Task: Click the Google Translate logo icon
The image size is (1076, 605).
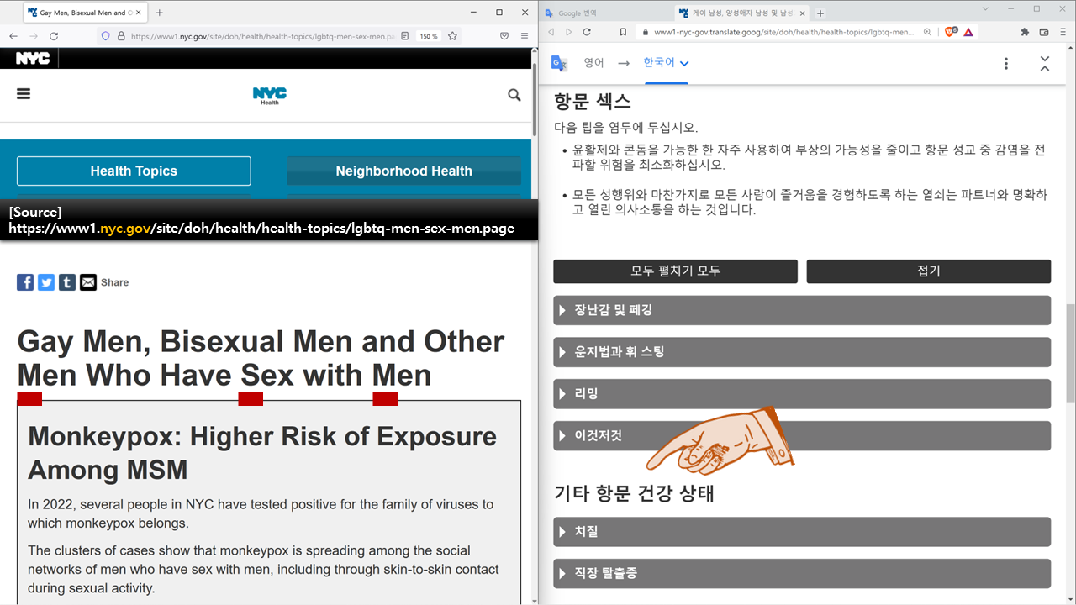Action: 559,63
